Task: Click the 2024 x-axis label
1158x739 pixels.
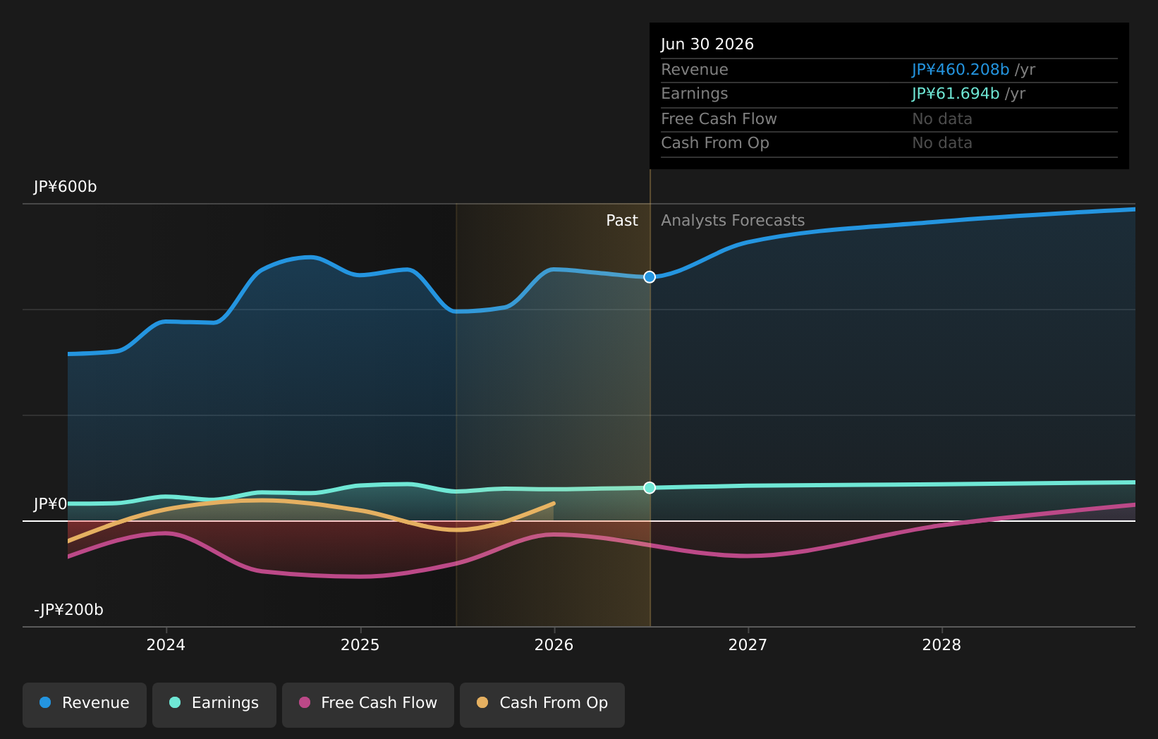Action: [x=166, y=645]
